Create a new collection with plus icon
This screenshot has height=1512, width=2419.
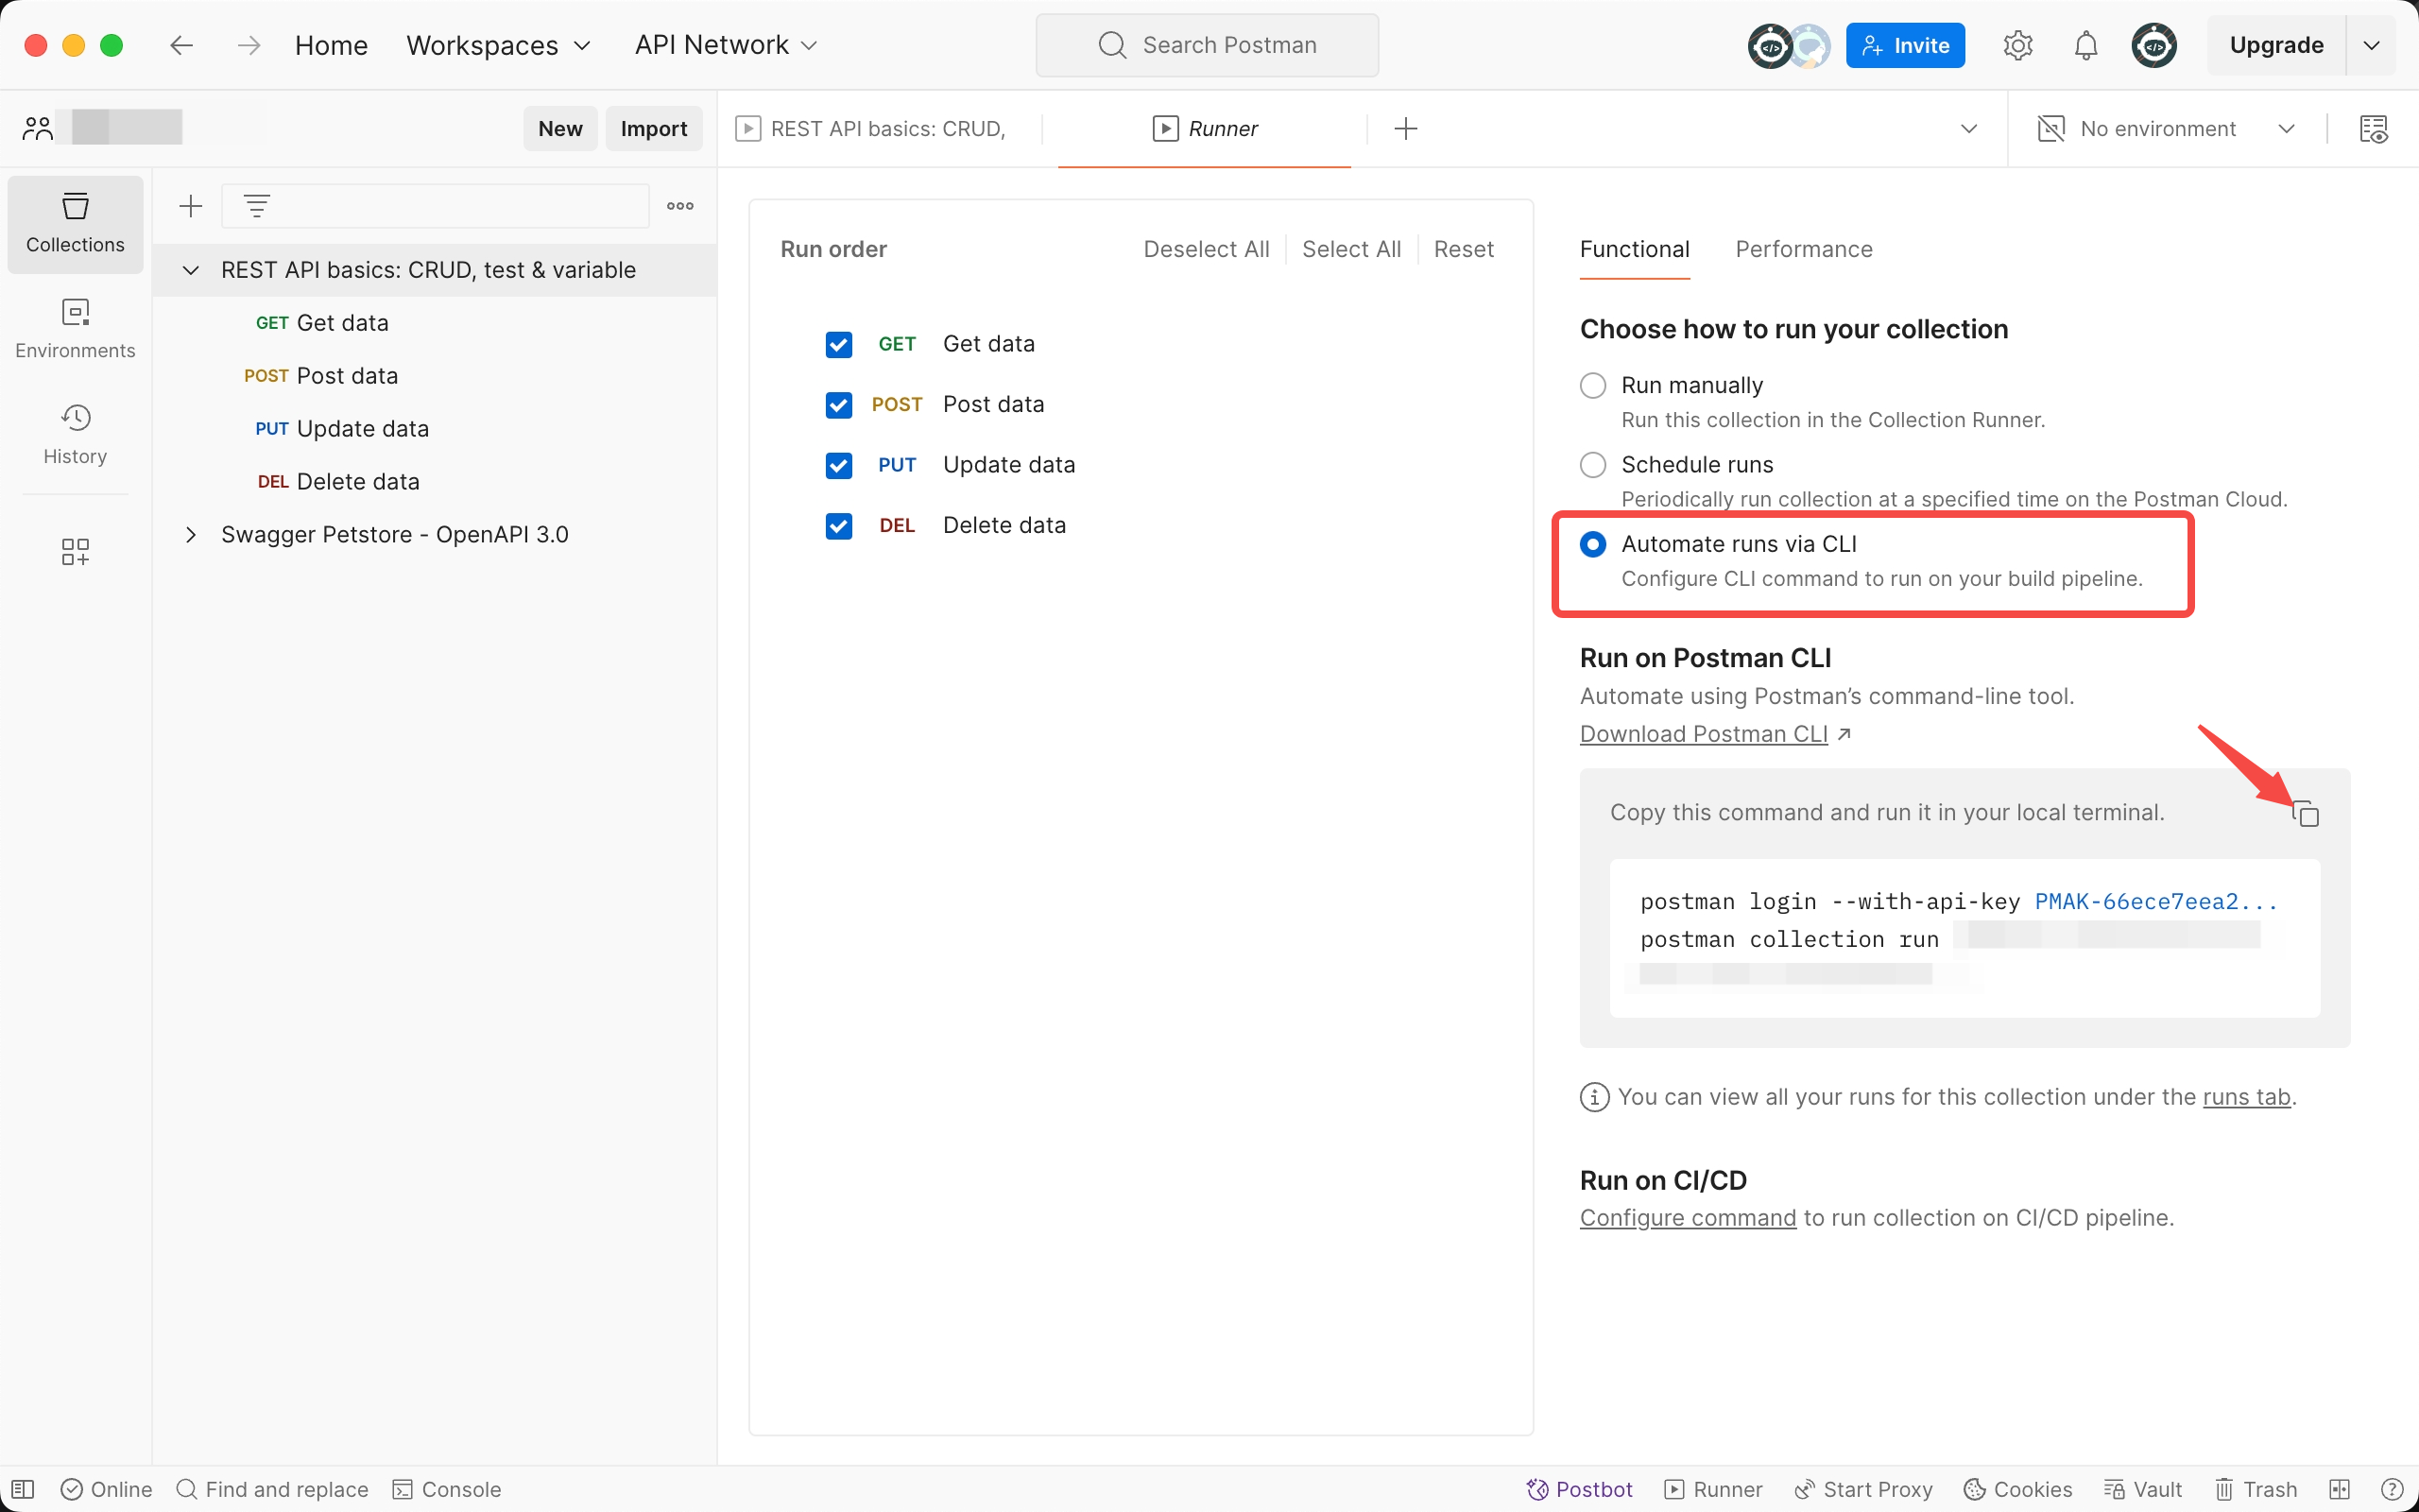(190, 206)
